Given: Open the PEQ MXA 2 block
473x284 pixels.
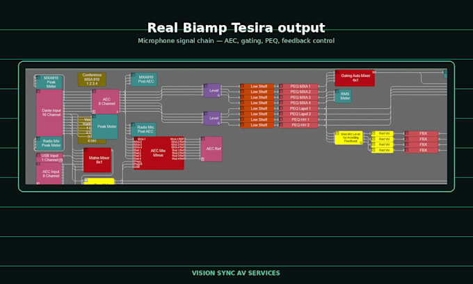Looking at the screenshot, I should click(298, 92).
